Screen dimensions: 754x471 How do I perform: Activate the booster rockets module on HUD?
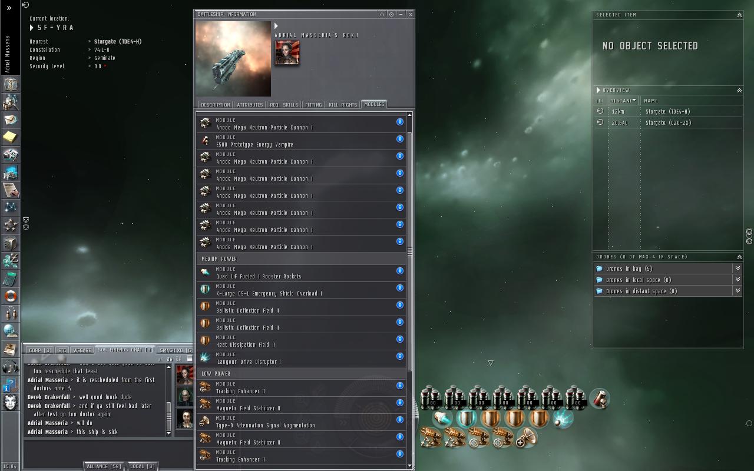442,419
